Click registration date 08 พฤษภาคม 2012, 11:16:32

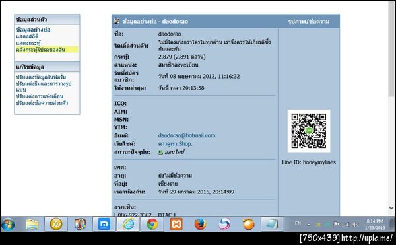tap(199, 77)
